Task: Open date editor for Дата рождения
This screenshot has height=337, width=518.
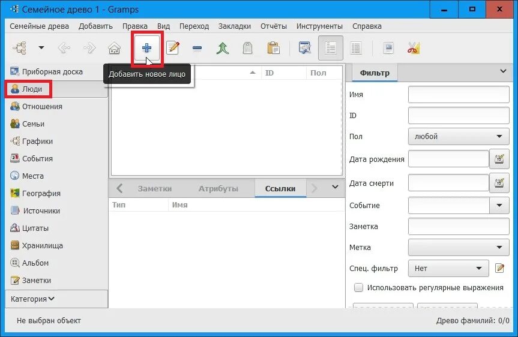Action: [499, 159]
